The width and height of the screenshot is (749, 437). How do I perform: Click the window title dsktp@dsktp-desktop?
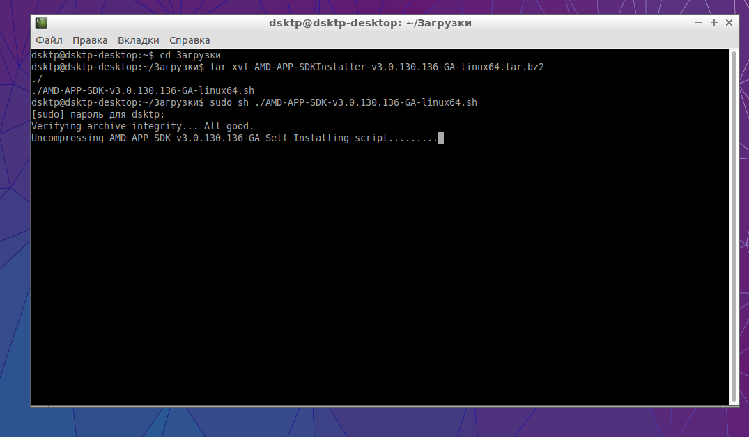coord(370,23)
